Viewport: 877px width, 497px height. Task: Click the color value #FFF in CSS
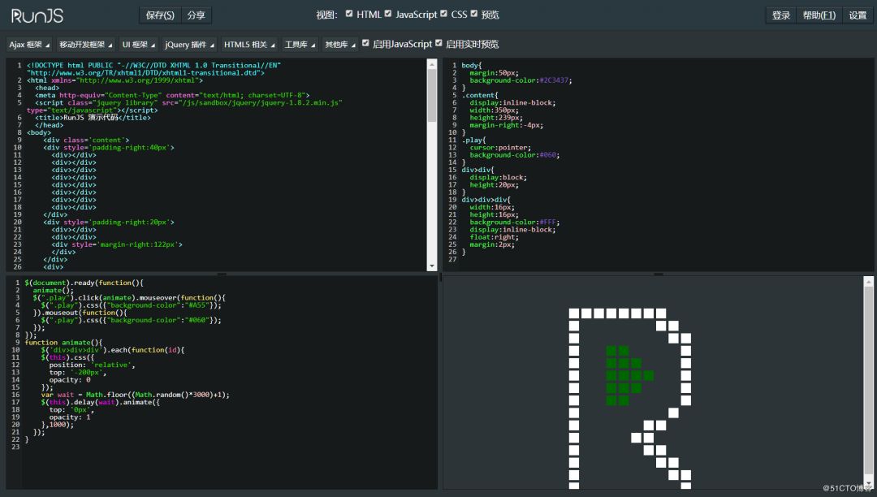[x=547, y=222]
